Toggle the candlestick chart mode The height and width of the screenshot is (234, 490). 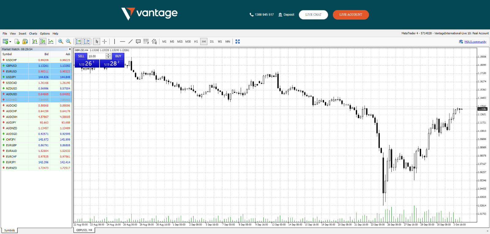[x=43, y=41]
